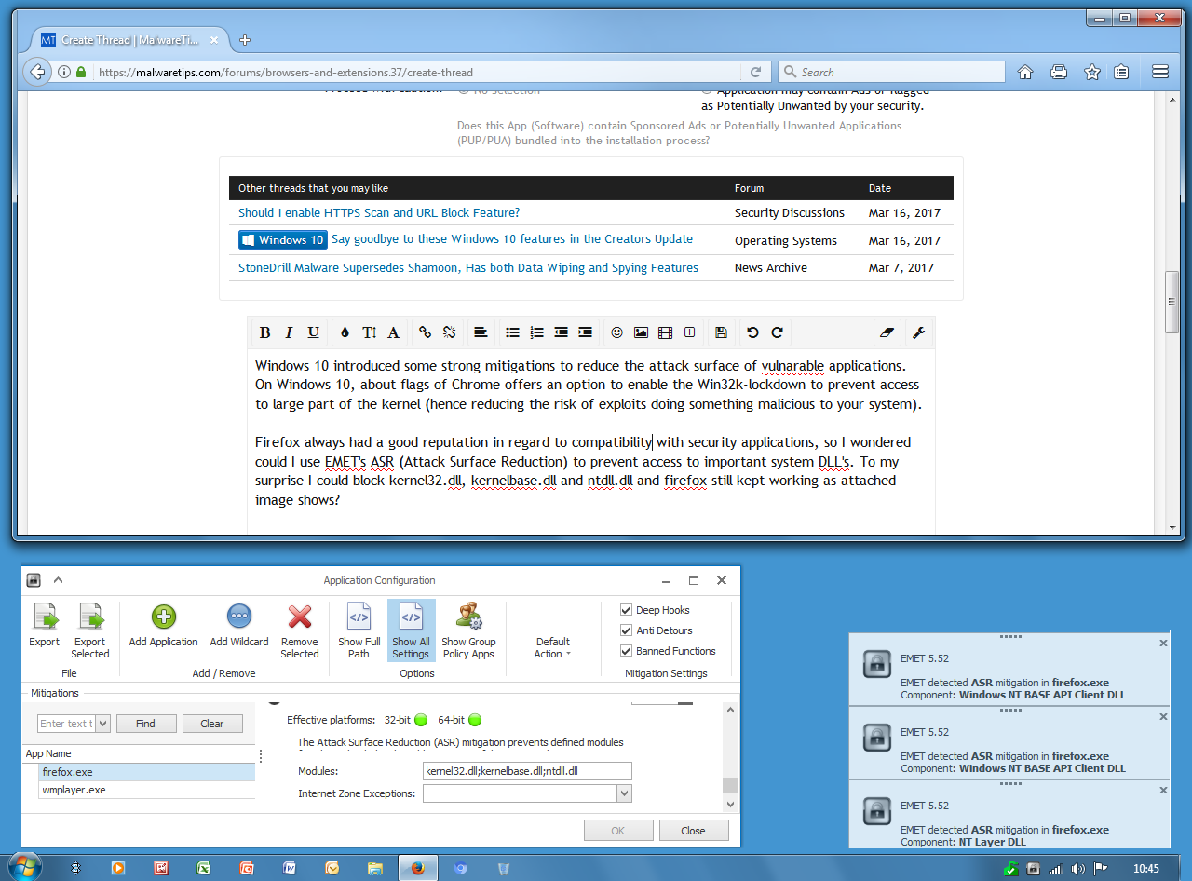Expand the Internet Zone Exceptions dropdown
Viewport: 1192px width, 881px height.
tap(624, 793)
